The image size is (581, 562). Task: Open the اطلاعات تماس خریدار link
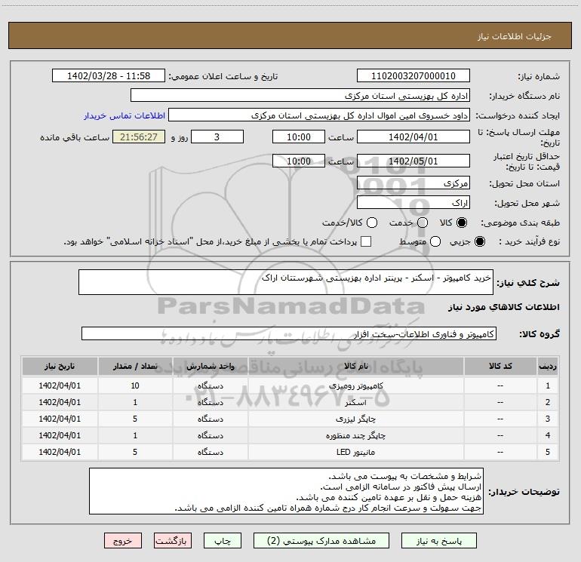(x=124, y=115)
